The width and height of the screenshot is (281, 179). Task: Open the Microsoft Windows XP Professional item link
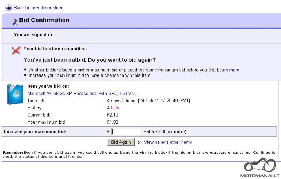[x=83, y=94]
